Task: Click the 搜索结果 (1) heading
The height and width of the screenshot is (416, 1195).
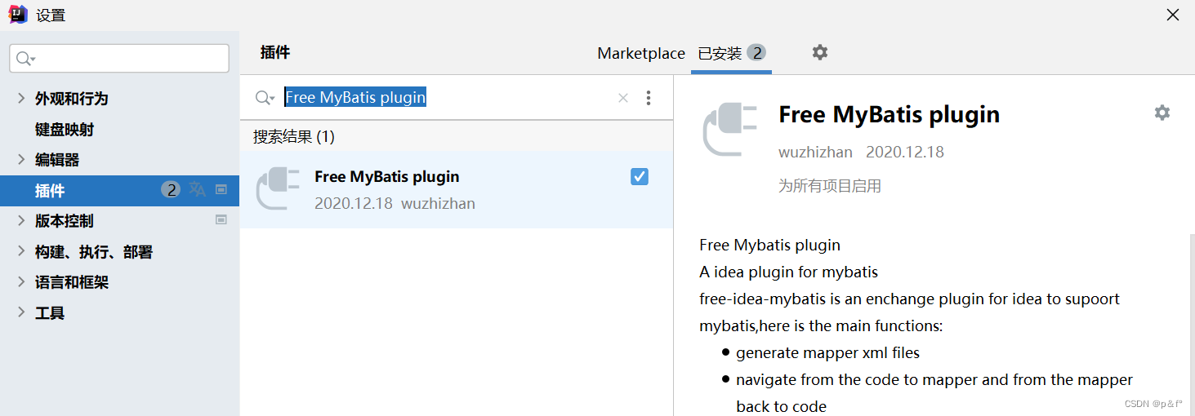Action: point(294,136)
